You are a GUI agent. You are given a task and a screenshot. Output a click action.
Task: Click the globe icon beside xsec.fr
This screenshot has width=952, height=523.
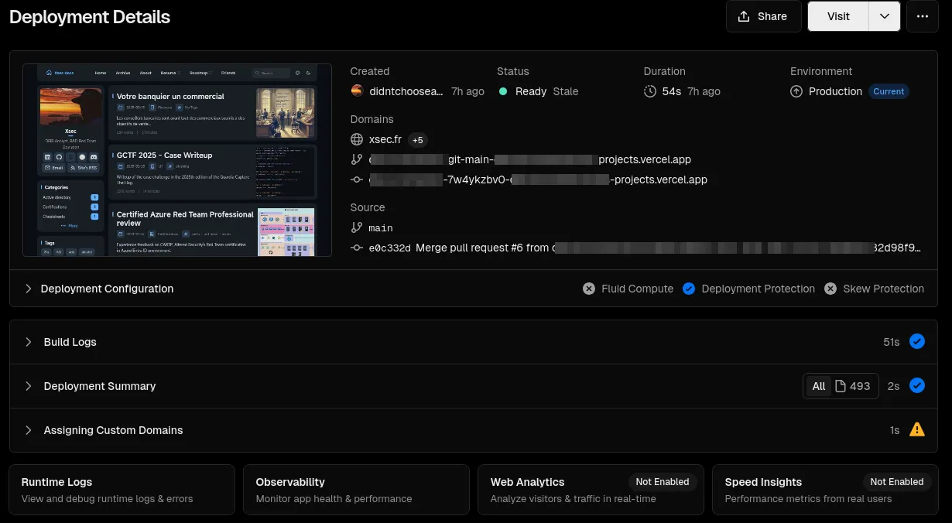pos(357,140)
